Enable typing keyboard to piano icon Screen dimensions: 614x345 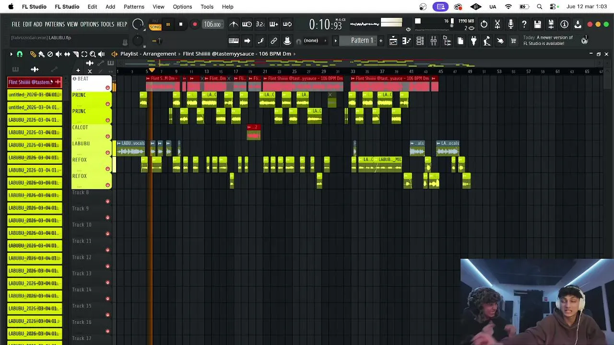(234, 41)
